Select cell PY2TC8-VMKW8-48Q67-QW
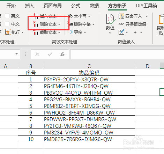The width and height of the screenshot is (164, 154). [89, 126]
